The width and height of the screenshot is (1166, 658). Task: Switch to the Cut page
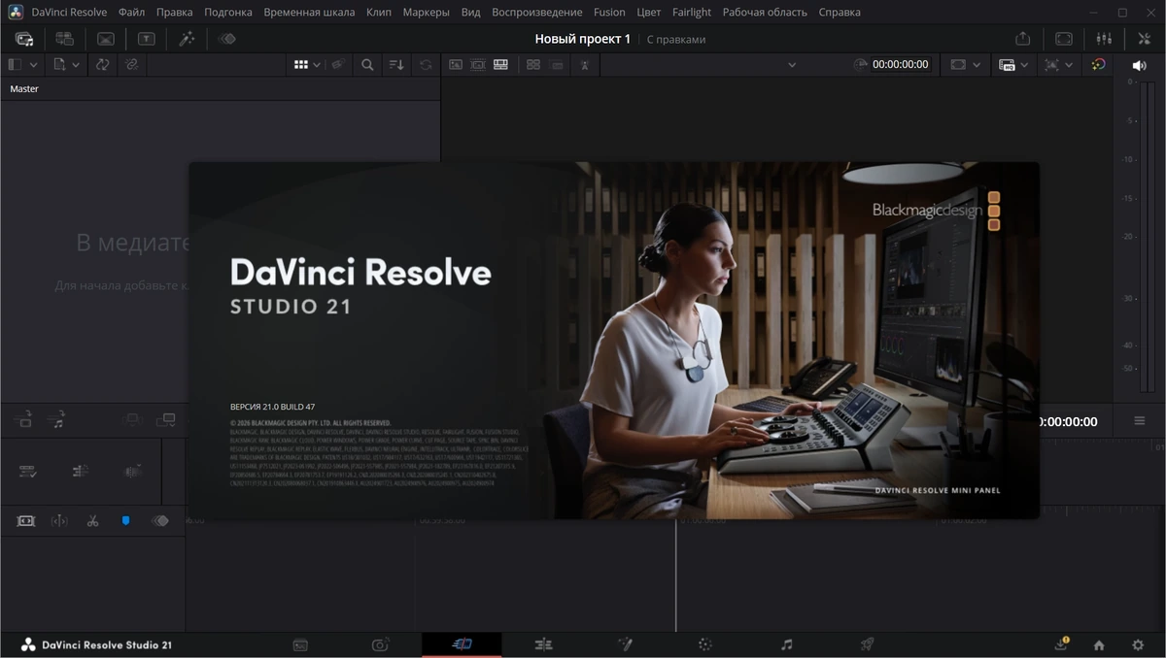(x=462, y=644)
